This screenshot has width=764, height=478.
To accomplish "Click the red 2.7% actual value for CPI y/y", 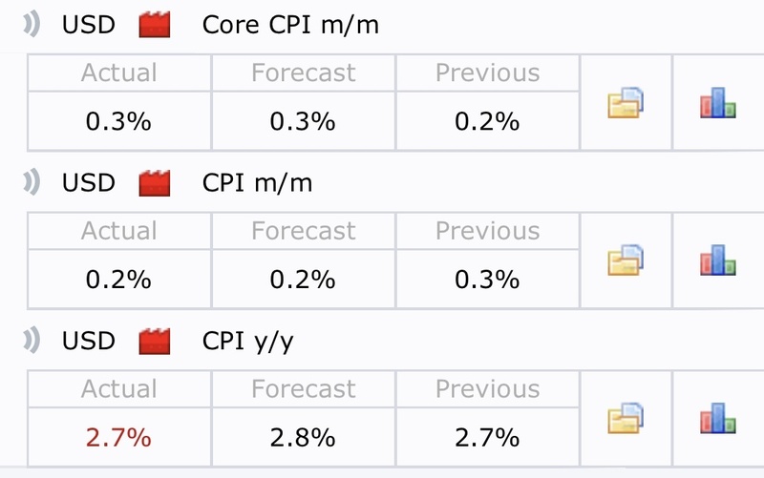I will point(118,438).
